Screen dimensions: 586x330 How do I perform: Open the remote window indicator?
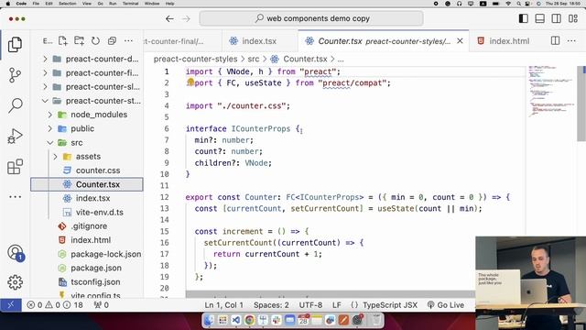coord(11,305)
